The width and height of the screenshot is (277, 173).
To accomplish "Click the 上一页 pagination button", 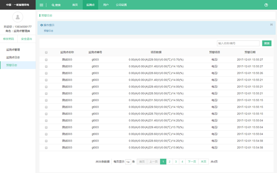I will (x=153, y=161).
